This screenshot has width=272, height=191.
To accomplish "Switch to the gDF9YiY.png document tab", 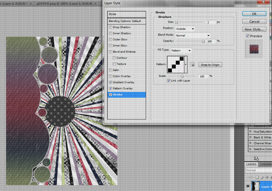I will pos(64,3).
